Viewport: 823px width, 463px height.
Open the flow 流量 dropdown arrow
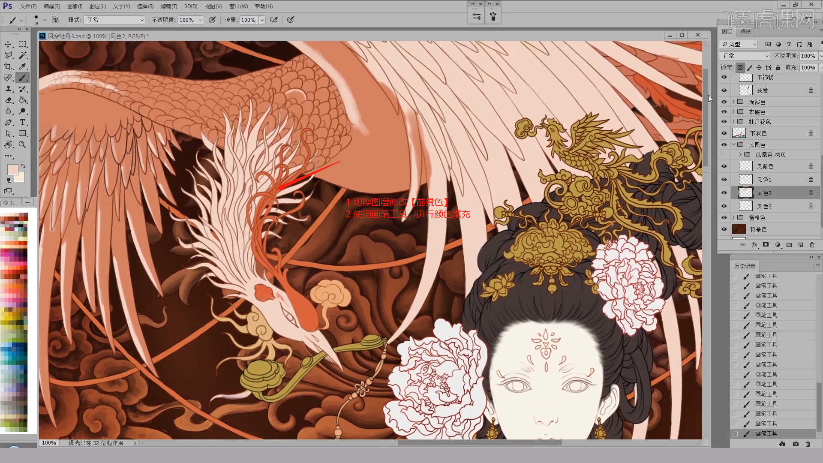(x=262, y=20)
